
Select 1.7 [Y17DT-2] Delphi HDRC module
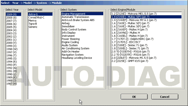[146, 39]
